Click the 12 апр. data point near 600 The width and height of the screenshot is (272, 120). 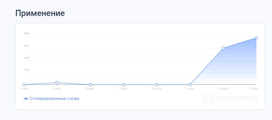(223, 48)
